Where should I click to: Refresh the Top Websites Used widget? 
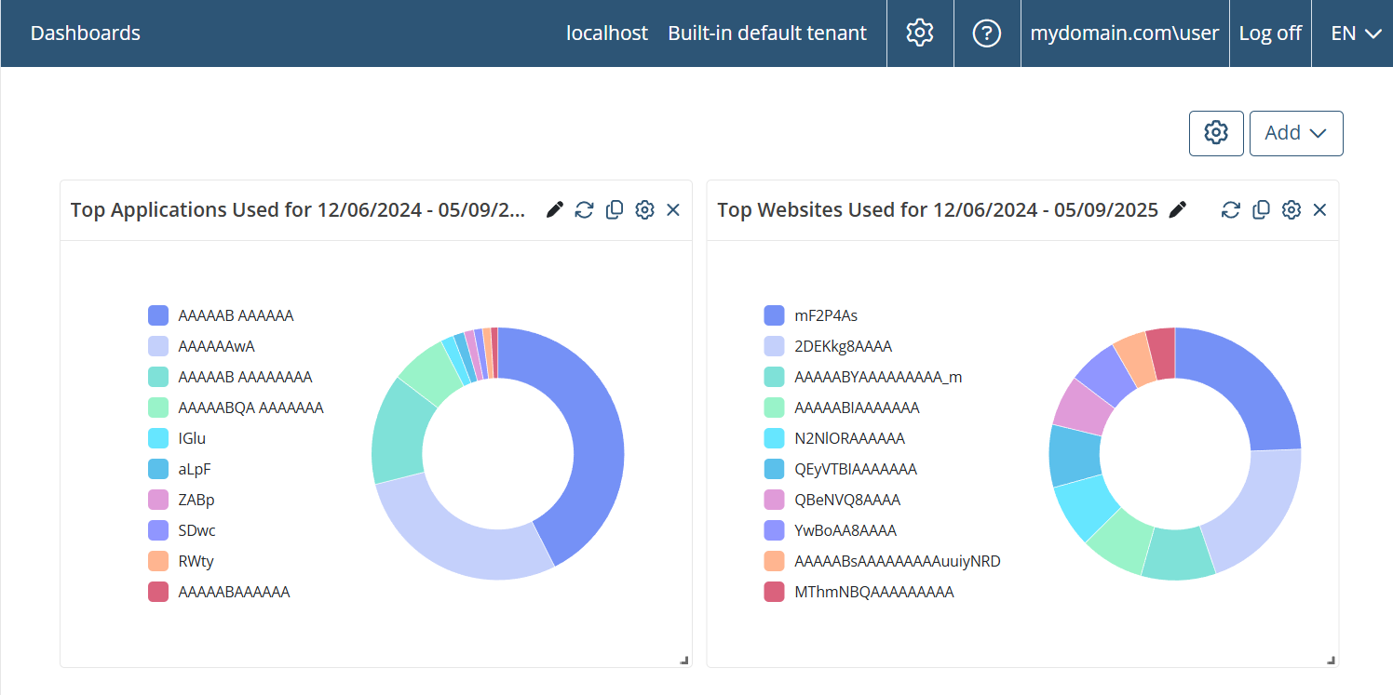(x=1231, y=210)
